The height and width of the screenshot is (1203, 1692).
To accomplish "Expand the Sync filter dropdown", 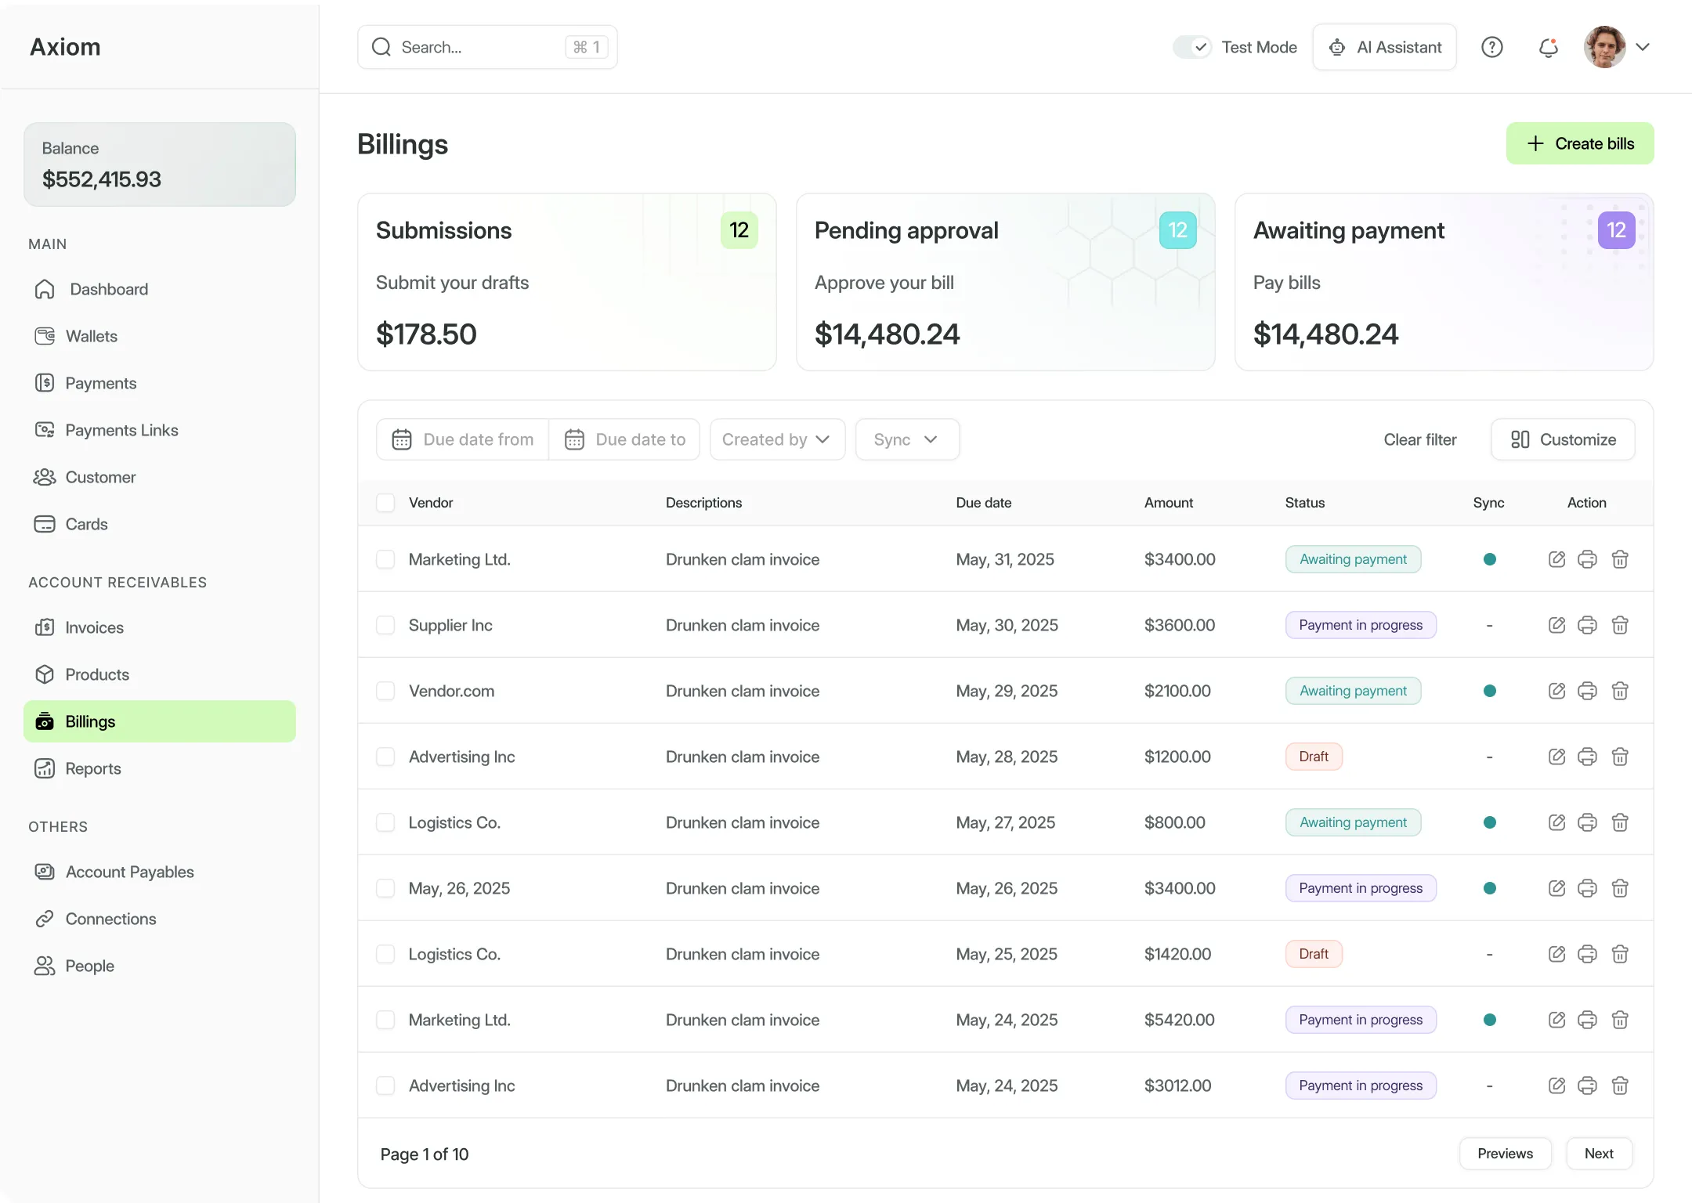I will (906, 439).
